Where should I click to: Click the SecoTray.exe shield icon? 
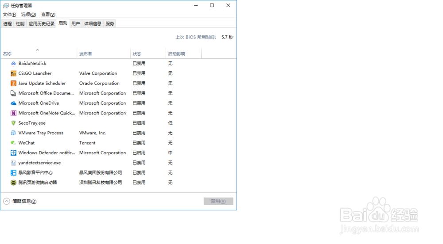13,123
